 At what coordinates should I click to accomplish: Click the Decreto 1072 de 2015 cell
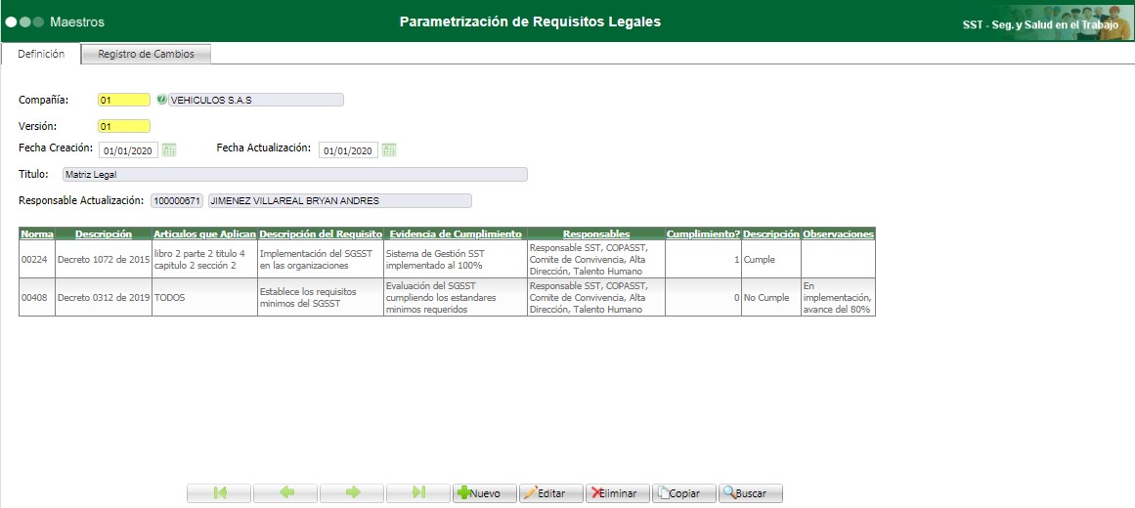click(x=104, y=259)
